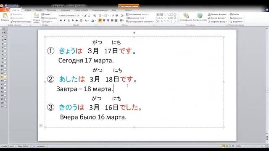Open Align Text (Выровнять текст) dropdown
Image resolution: width=269 pixels, height=151 pixels.
(136, 18)
